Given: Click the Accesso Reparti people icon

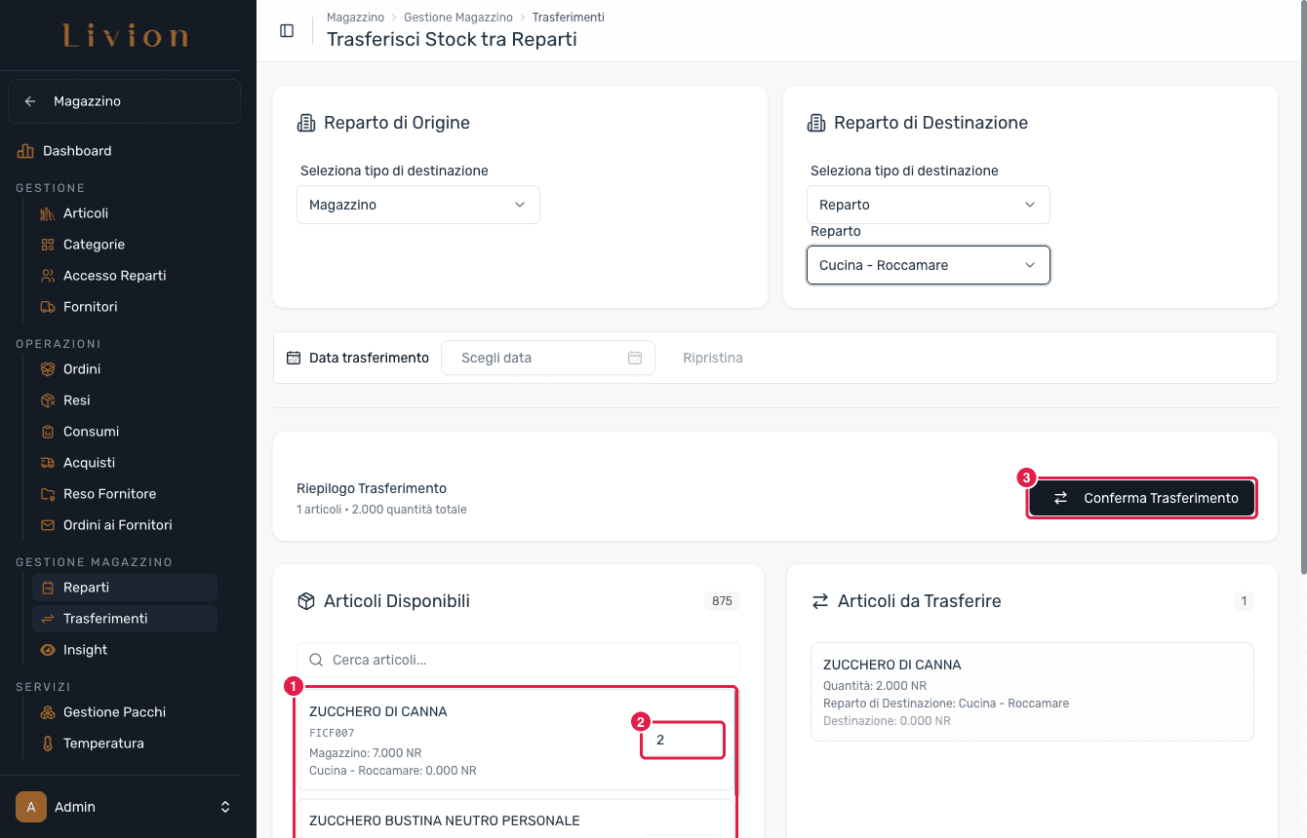Looking at the screenshot, I should click(x=48, y=276).
